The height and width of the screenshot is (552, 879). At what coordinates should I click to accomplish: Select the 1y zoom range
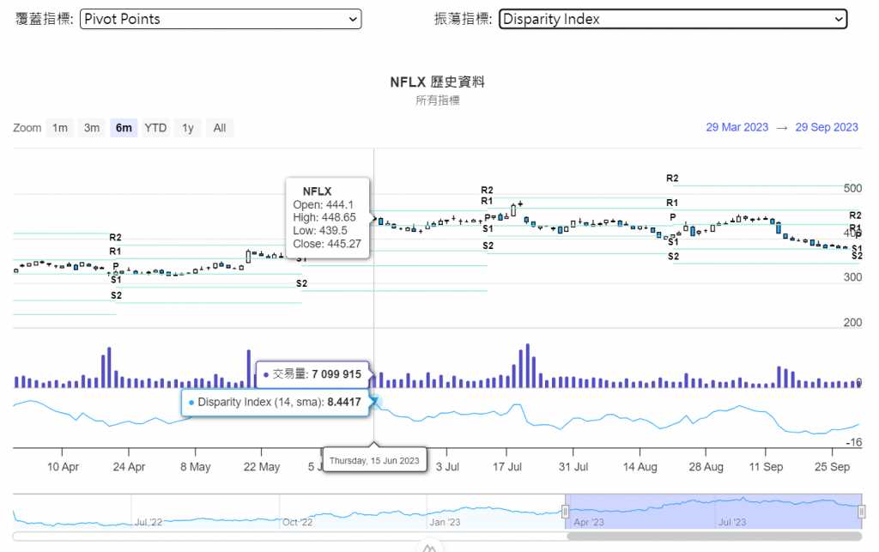(x=188, y=128)
